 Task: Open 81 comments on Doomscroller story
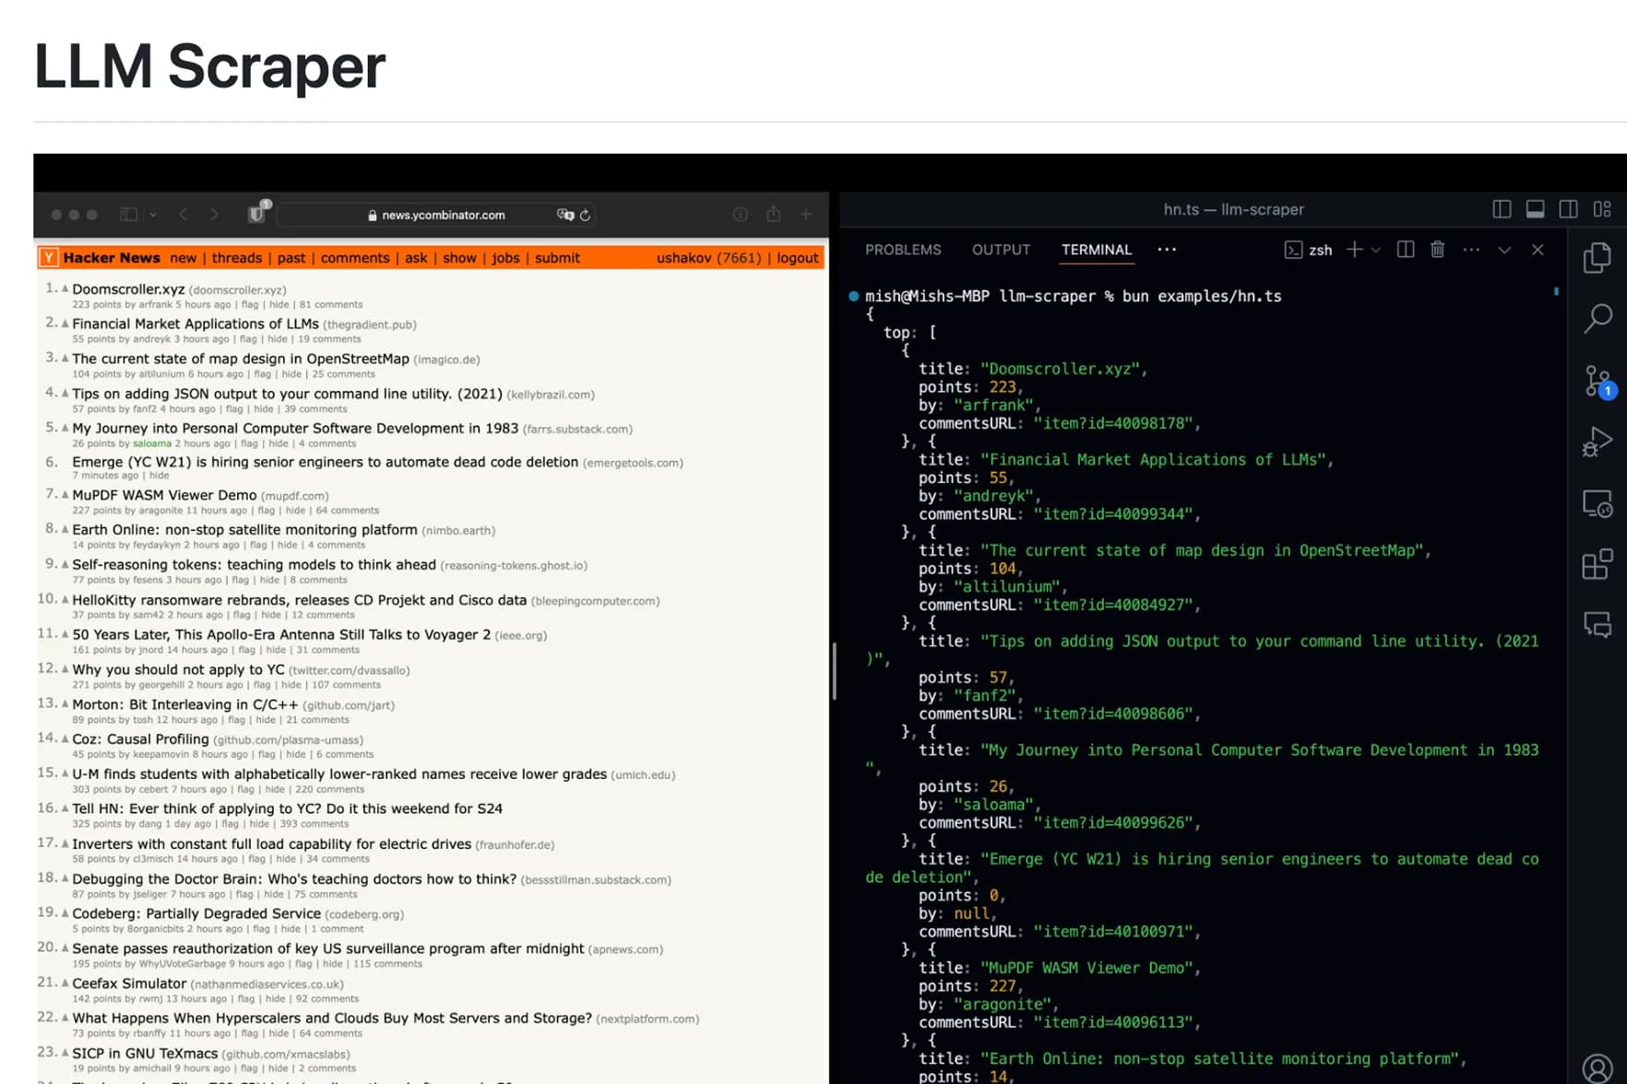(331, 304)
